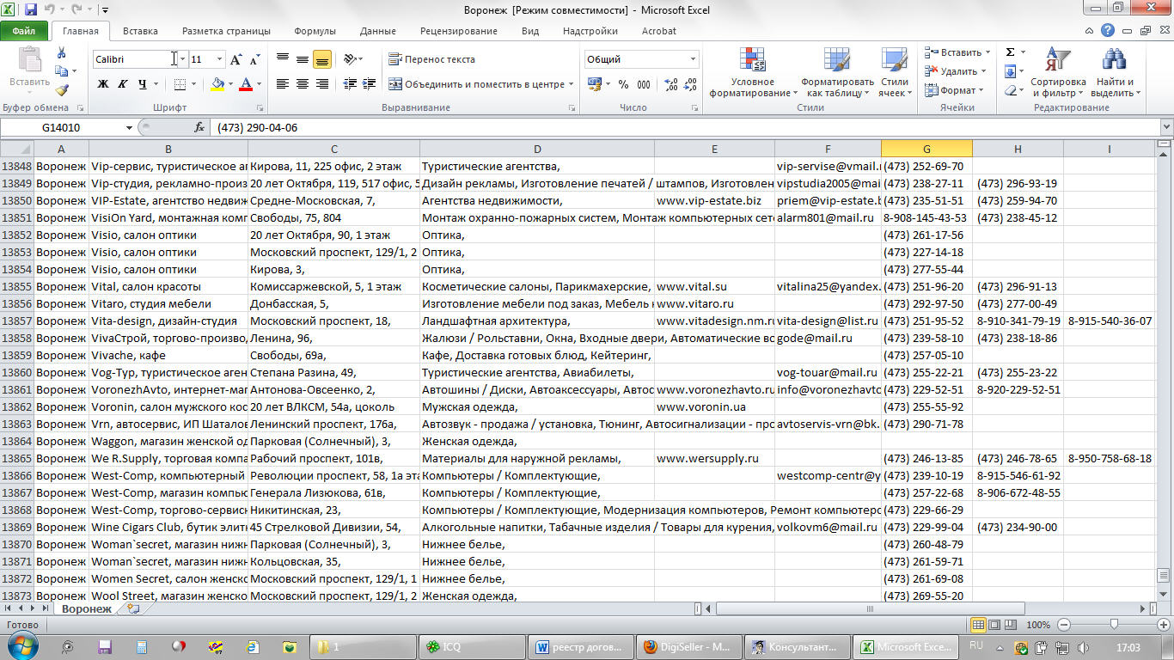
Task: Align text to middle of cell
Action: [x=303, y=59]
